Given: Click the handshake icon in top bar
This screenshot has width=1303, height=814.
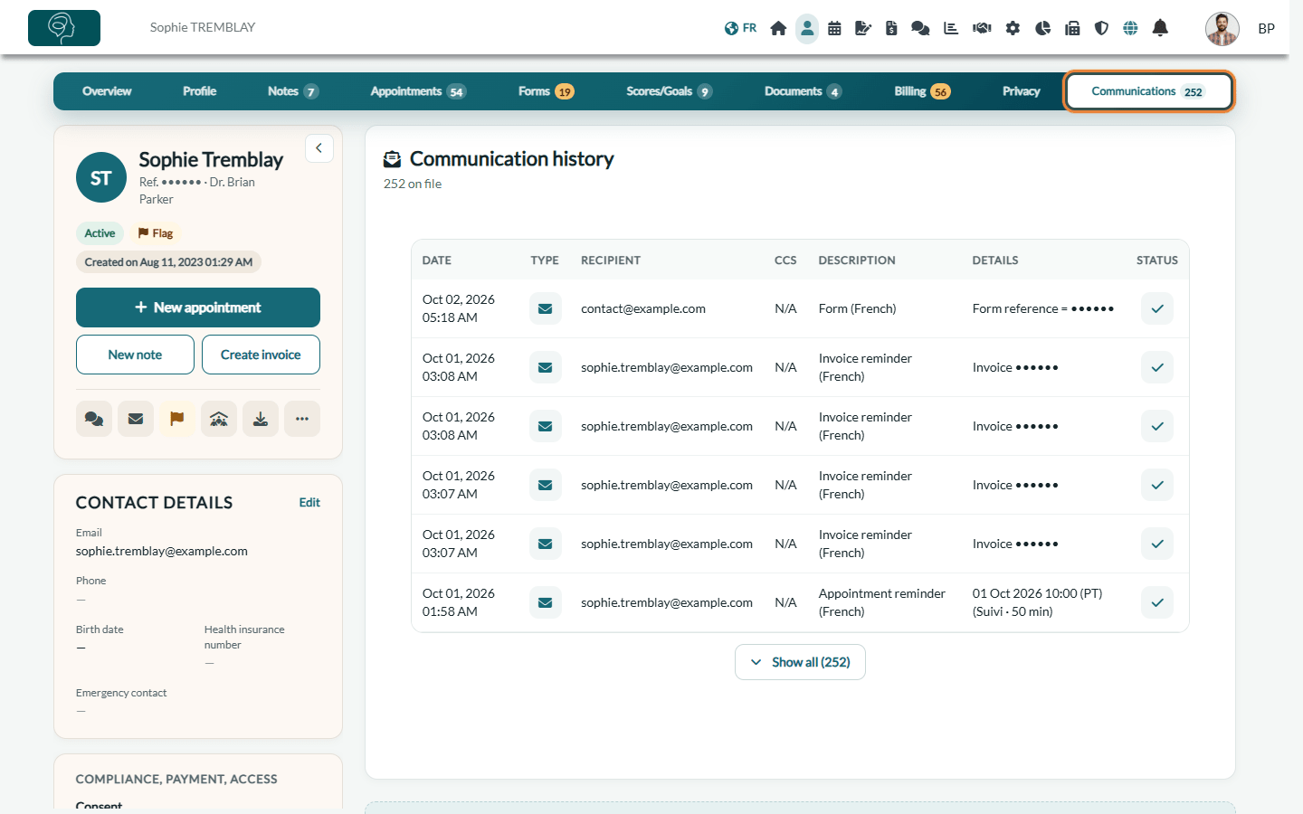Looking at the screenshot, I should pyautogui.click(x=982, y=28).
